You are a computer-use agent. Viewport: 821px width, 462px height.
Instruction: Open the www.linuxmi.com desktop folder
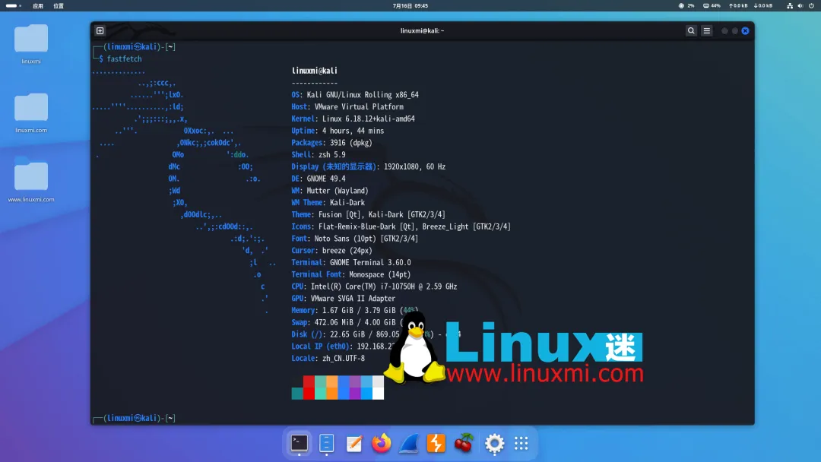point(31,179)
